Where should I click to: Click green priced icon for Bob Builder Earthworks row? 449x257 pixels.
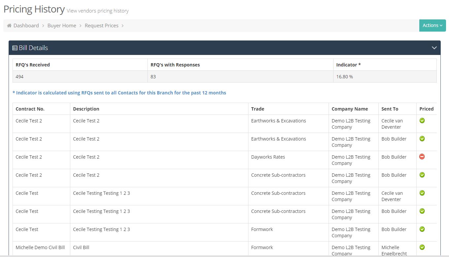[422, 139]
